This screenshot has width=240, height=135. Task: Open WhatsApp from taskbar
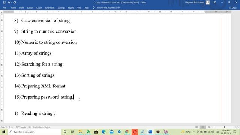(x=88, y=132)
